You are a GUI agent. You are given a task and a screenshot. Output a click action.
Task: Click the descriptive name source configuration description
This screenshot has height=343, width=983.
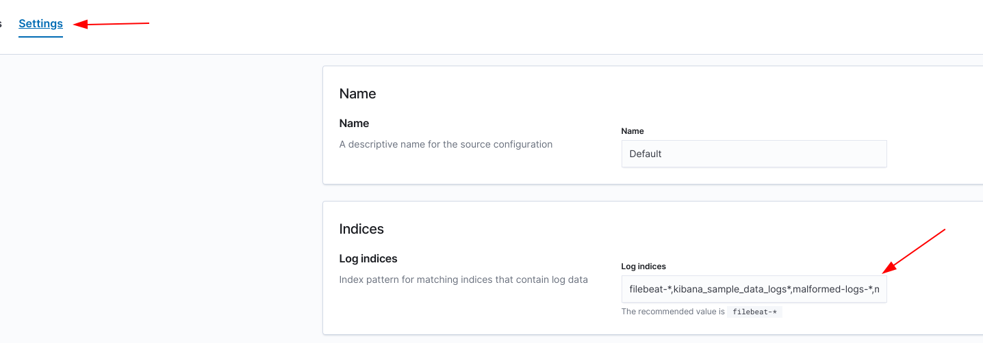point(446,144)
